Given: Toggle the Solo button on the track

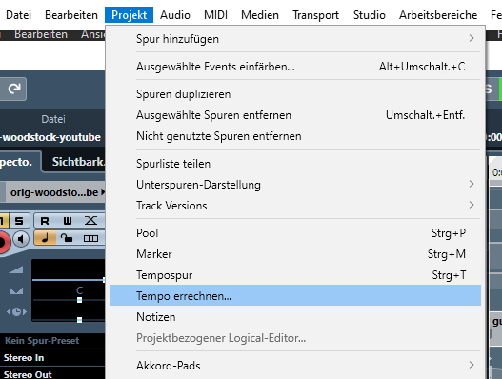Looking at the screenshot, I should [x=19, y=221].
